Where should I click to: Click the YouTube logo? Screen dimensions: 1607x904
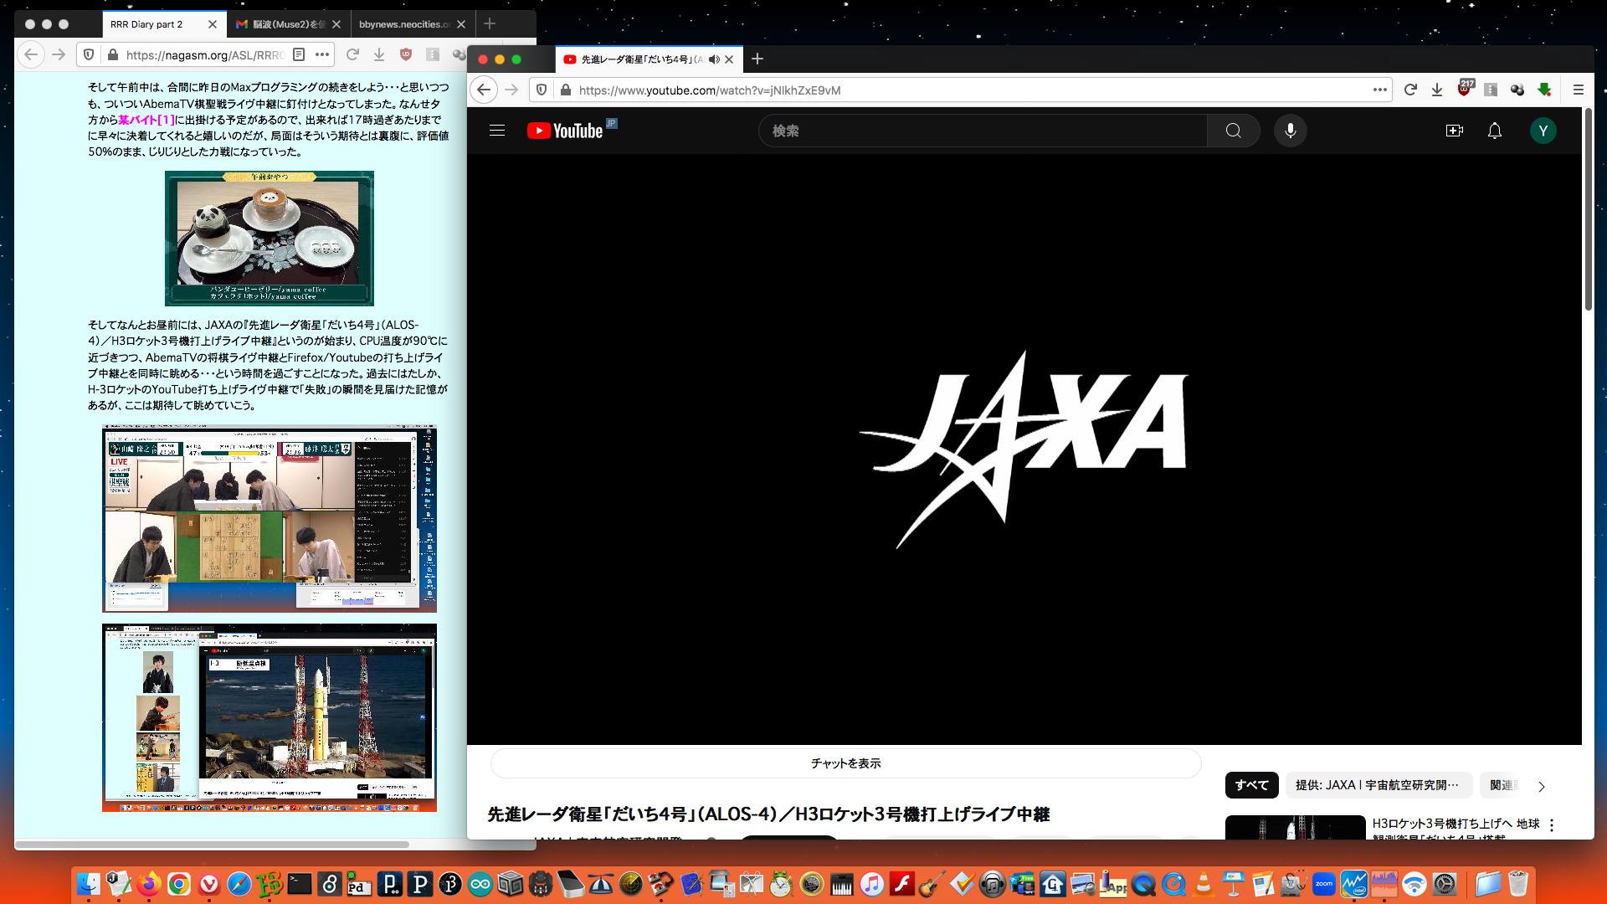(566, 131)
